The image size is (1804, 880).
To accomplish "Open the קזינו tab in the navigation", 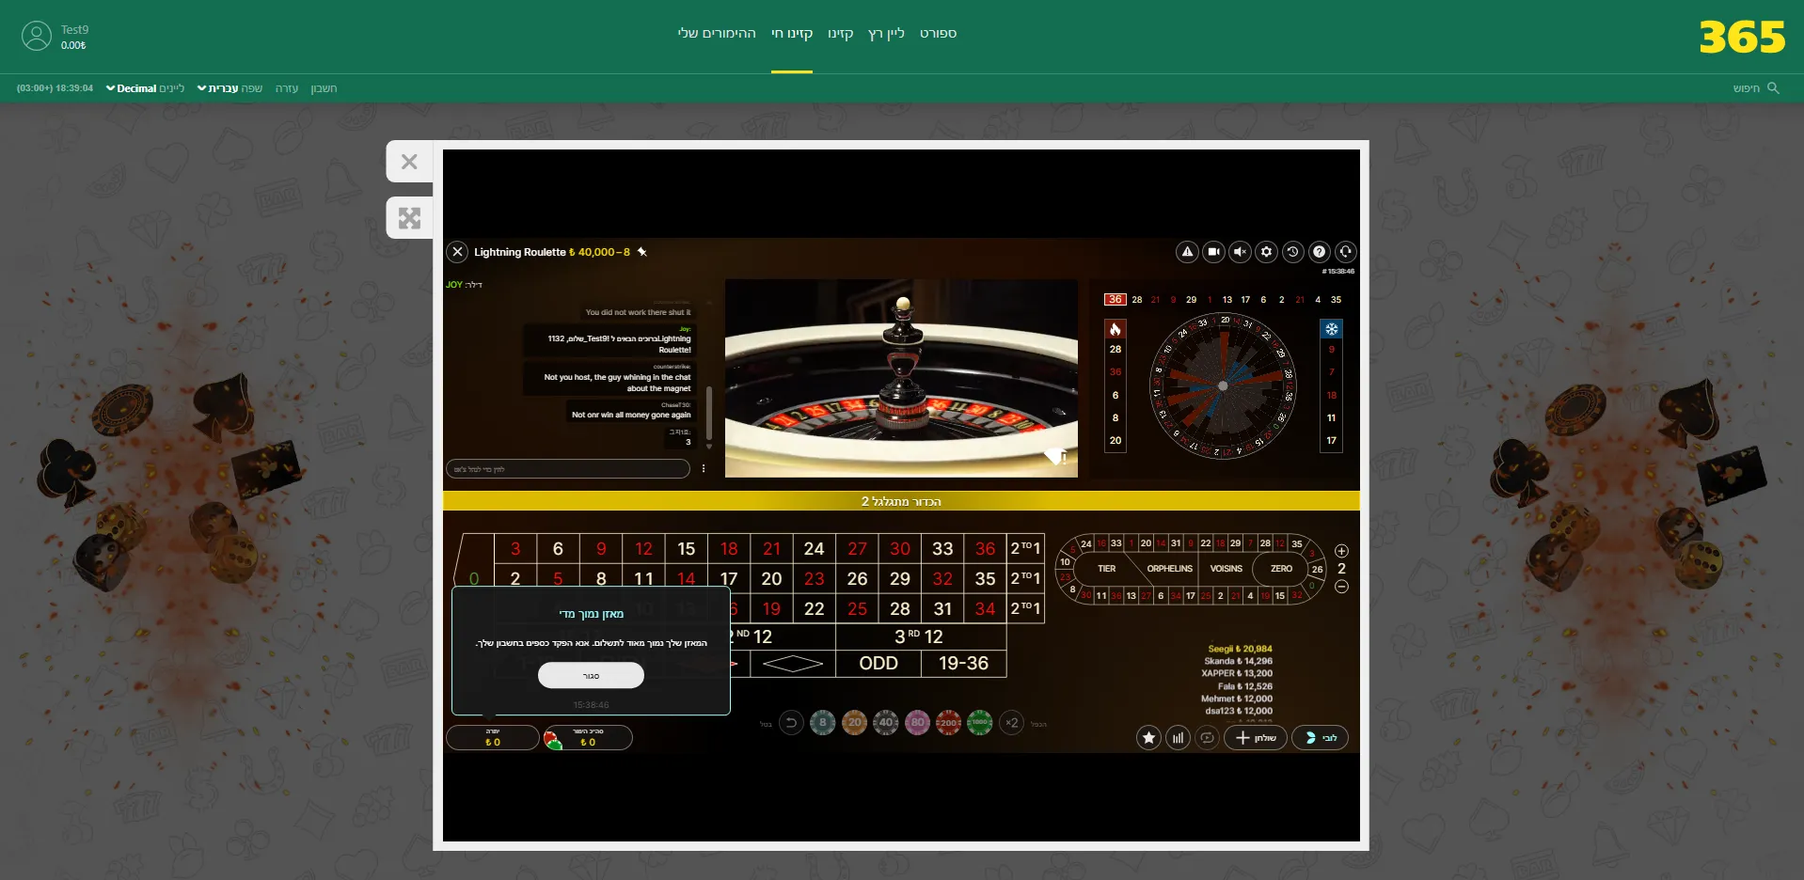I will (841, 33).
